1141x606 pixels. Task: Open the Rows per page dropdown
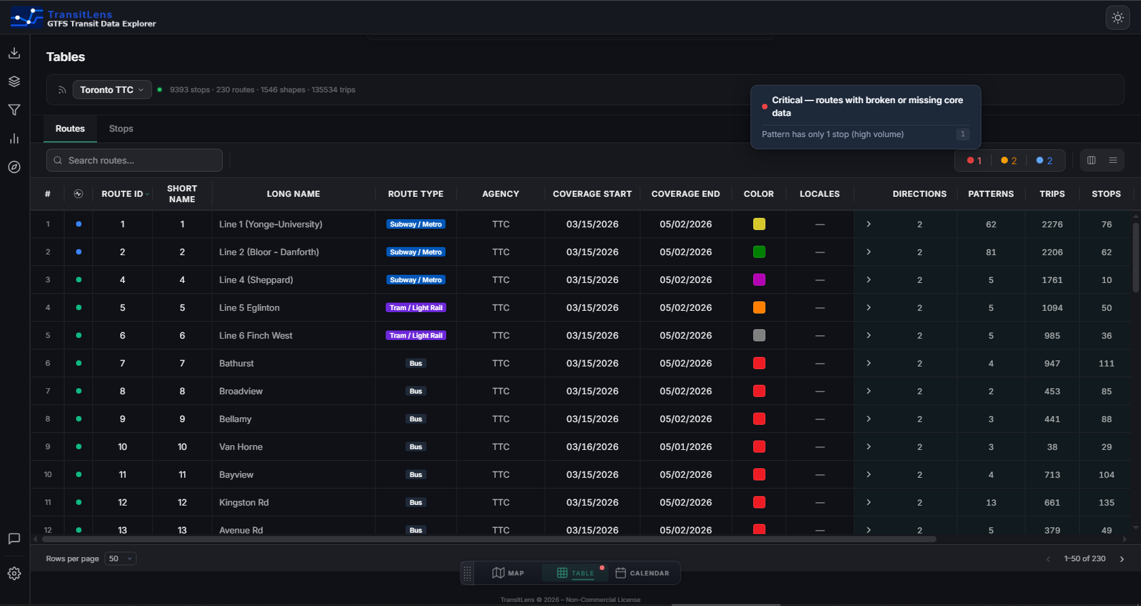121,558
